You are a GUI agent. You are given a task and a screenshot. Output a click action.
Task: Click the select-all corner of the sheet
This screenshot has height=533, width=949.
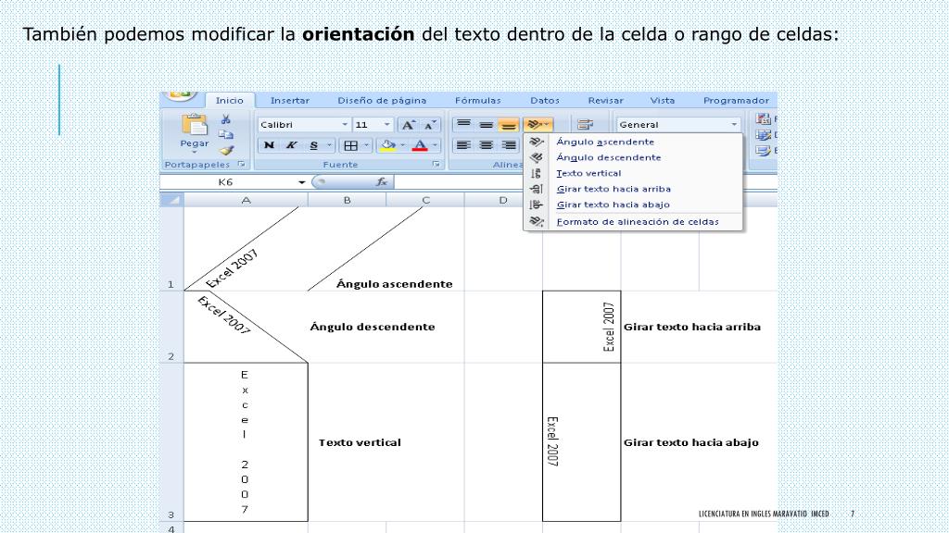tap(171, 200)
